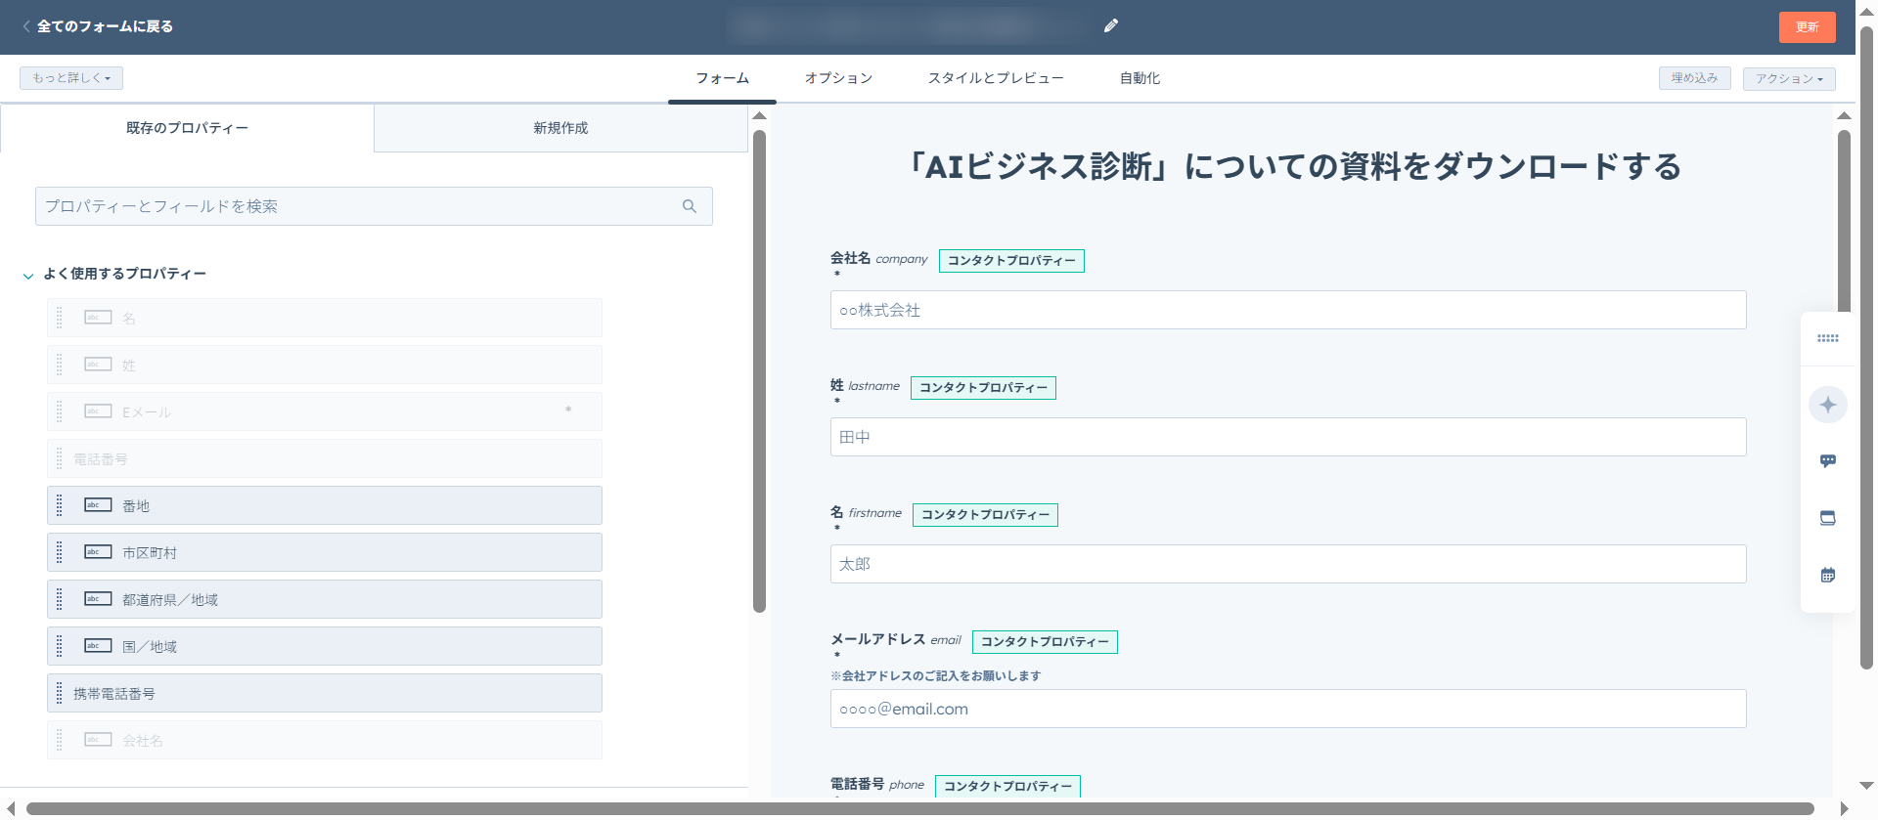Click the 会社名 company input field

click(1288, 310)
